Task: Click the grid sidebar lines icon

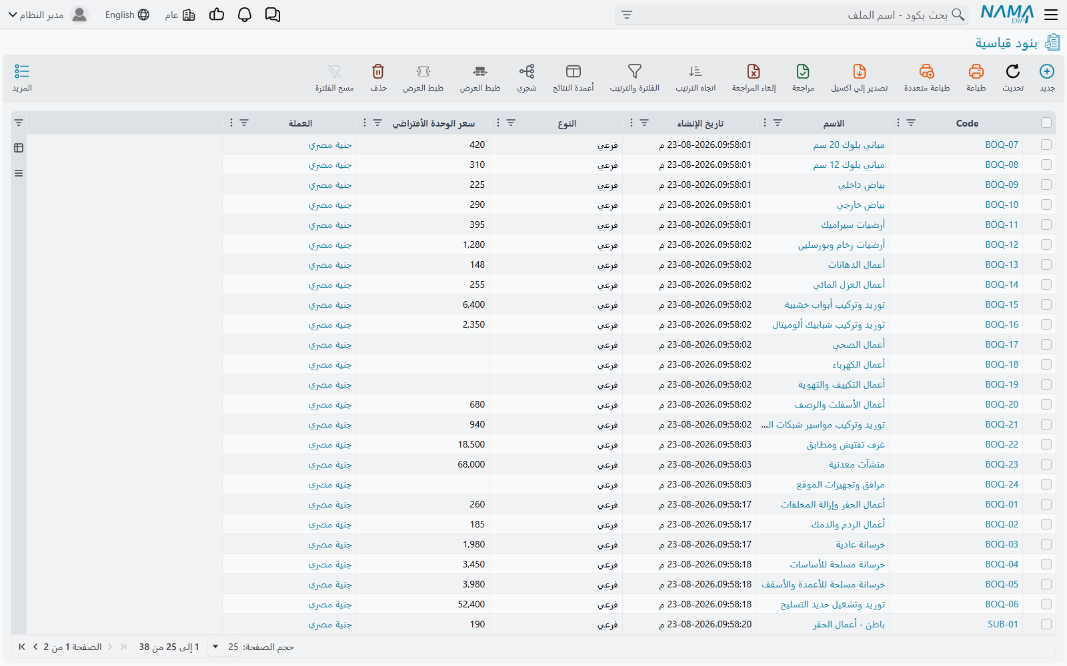Action: 19,173
